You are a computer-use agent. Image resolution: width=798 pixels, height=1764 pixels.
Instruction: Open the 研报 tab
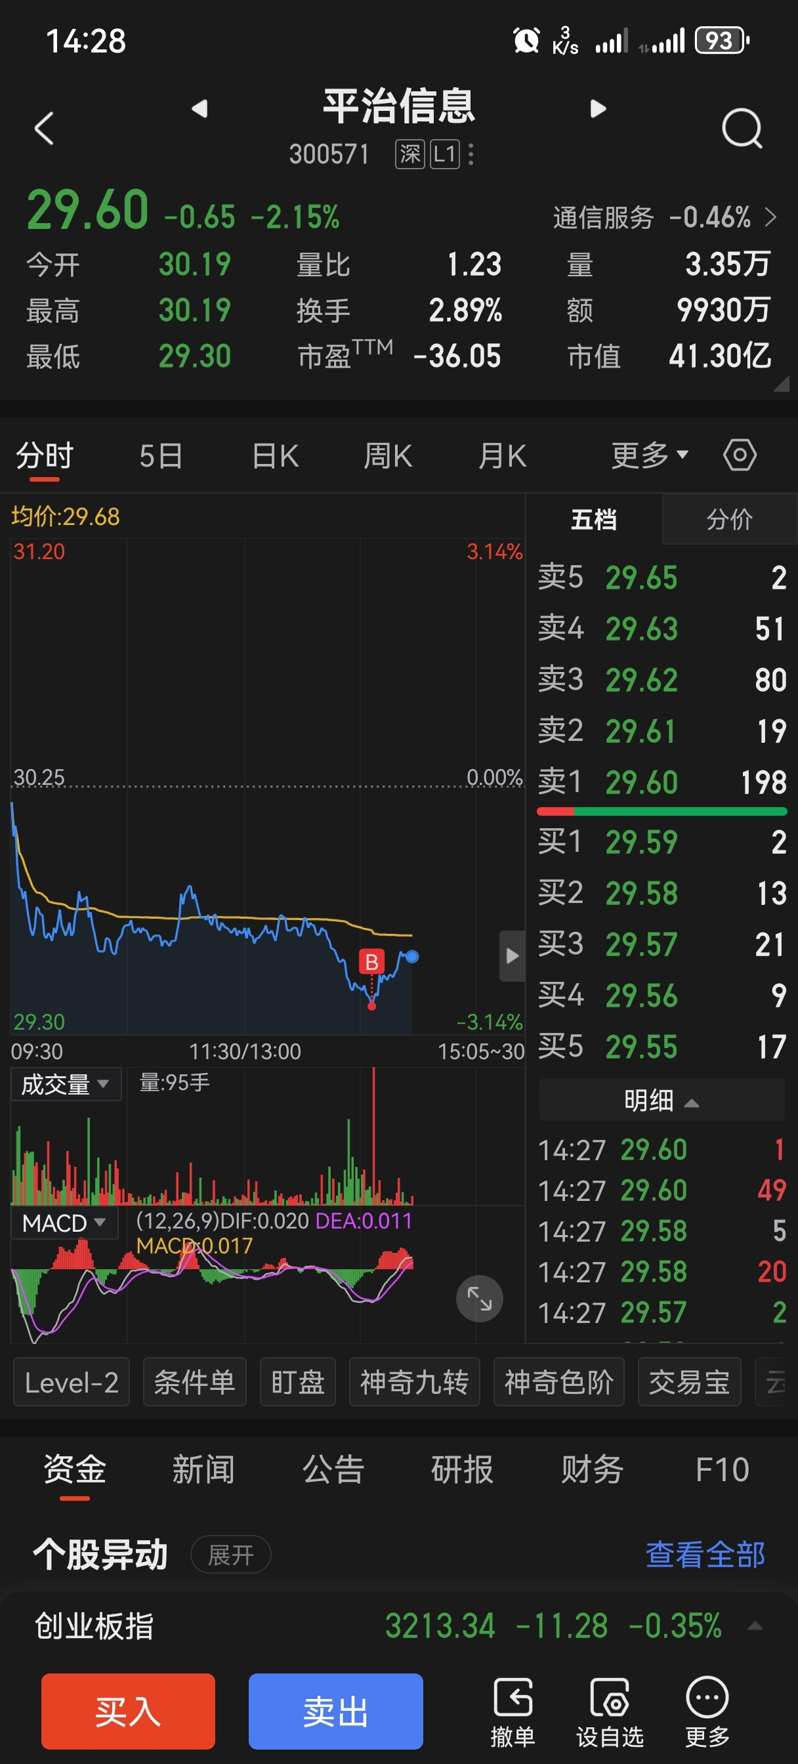pyautogui.click(x=463, y=1469)
